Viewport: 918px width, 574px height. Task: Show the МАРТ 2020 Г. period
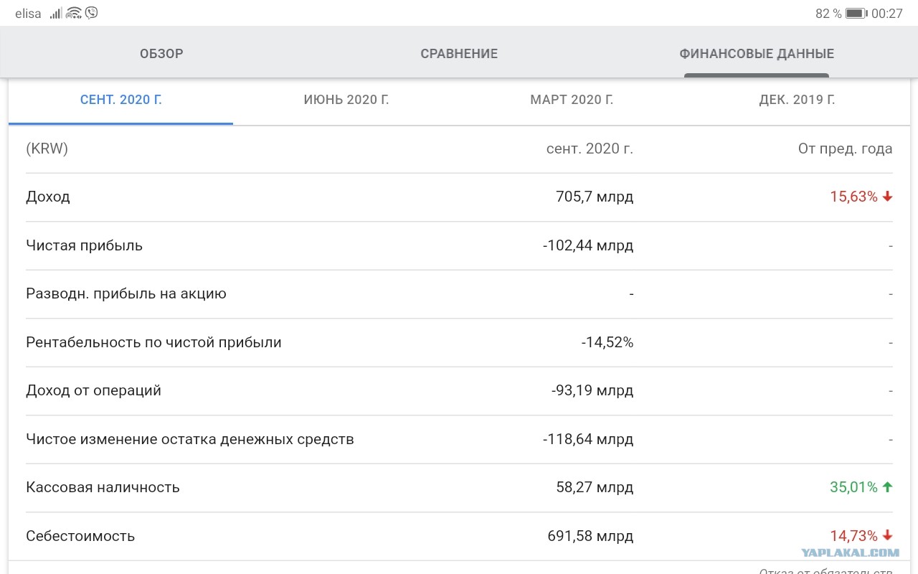pyautogui.click(x=572, y=100)
